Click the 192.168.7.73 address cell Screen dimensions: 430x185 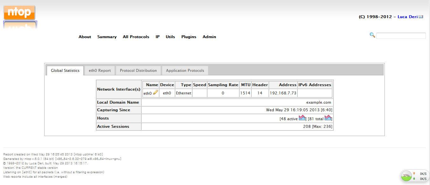point(283,93)
